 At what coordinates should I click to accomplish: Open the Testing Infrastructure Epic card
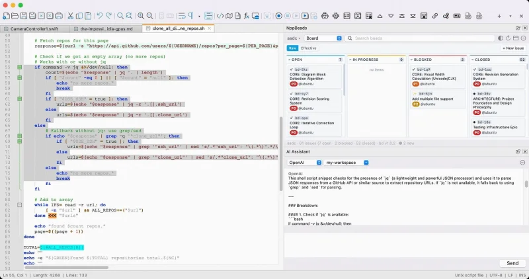pos(498,127)
